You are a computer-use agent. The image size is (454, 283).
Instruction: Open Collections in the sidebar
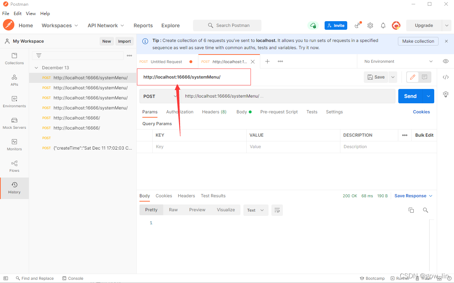point(14,59)
